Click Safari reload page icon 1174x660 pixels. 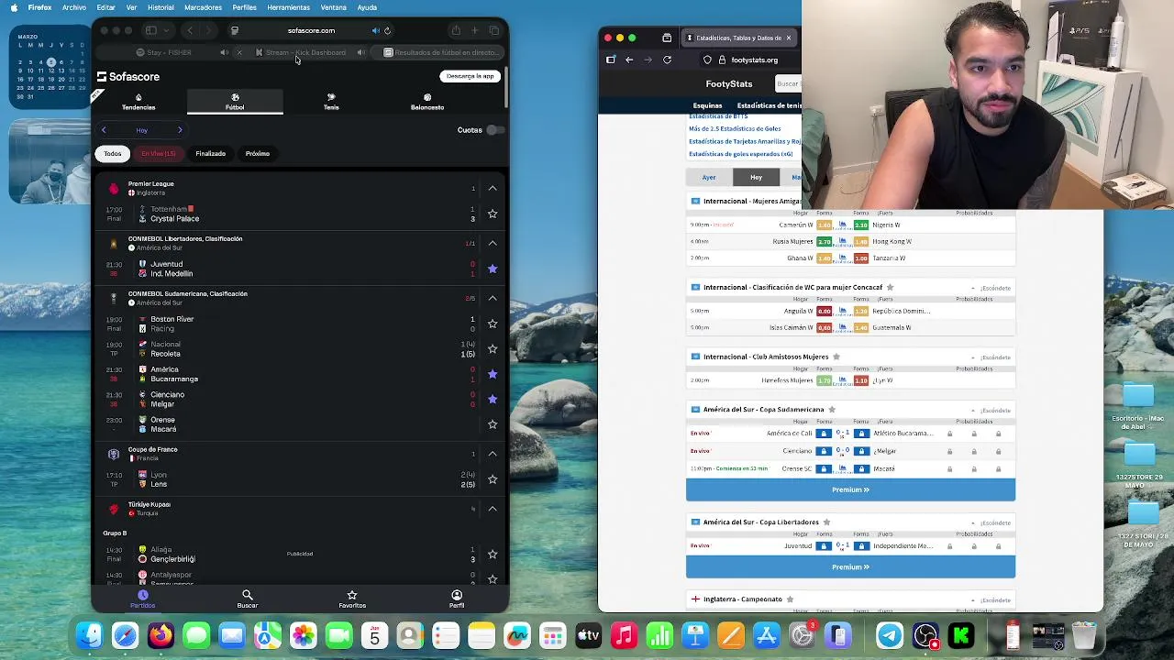(x=387, y=30)
